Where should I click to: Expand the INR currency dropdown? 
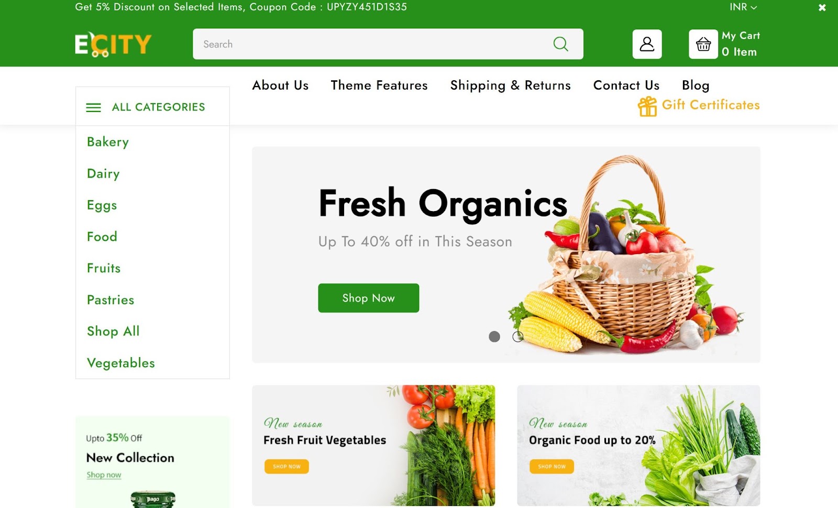click(743, 7)
